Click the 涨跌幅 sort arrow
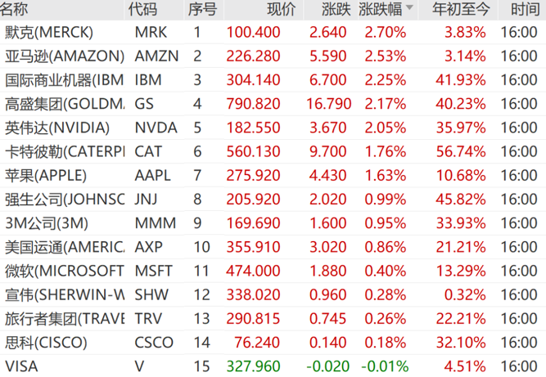Viewport: 546px width, 377px height. pyautogui.click(x=409, y=10)
